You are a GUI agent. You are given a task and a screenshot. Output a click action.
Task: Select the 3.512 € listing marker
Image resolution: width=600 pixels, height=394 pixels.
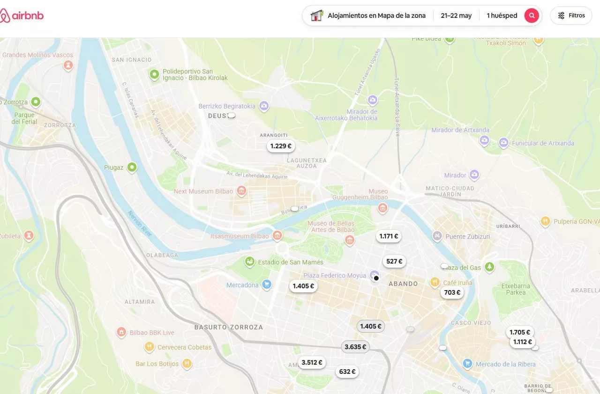312,362
